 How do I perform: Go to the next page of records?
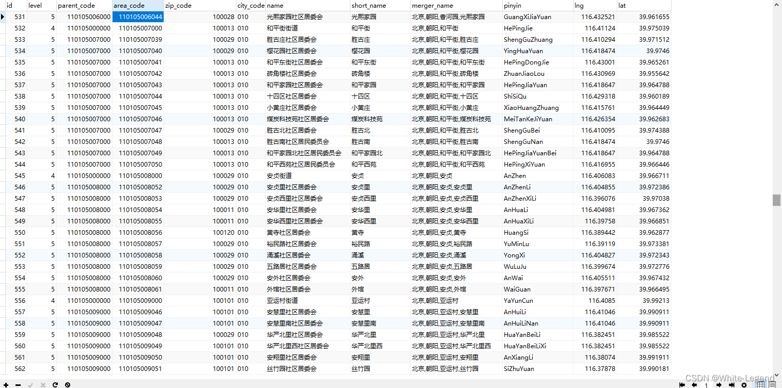(x=719, y=384)
